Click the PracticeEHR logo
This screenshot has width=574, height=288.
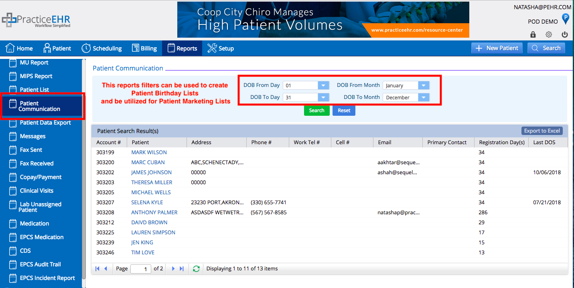[x=36, y=20]
